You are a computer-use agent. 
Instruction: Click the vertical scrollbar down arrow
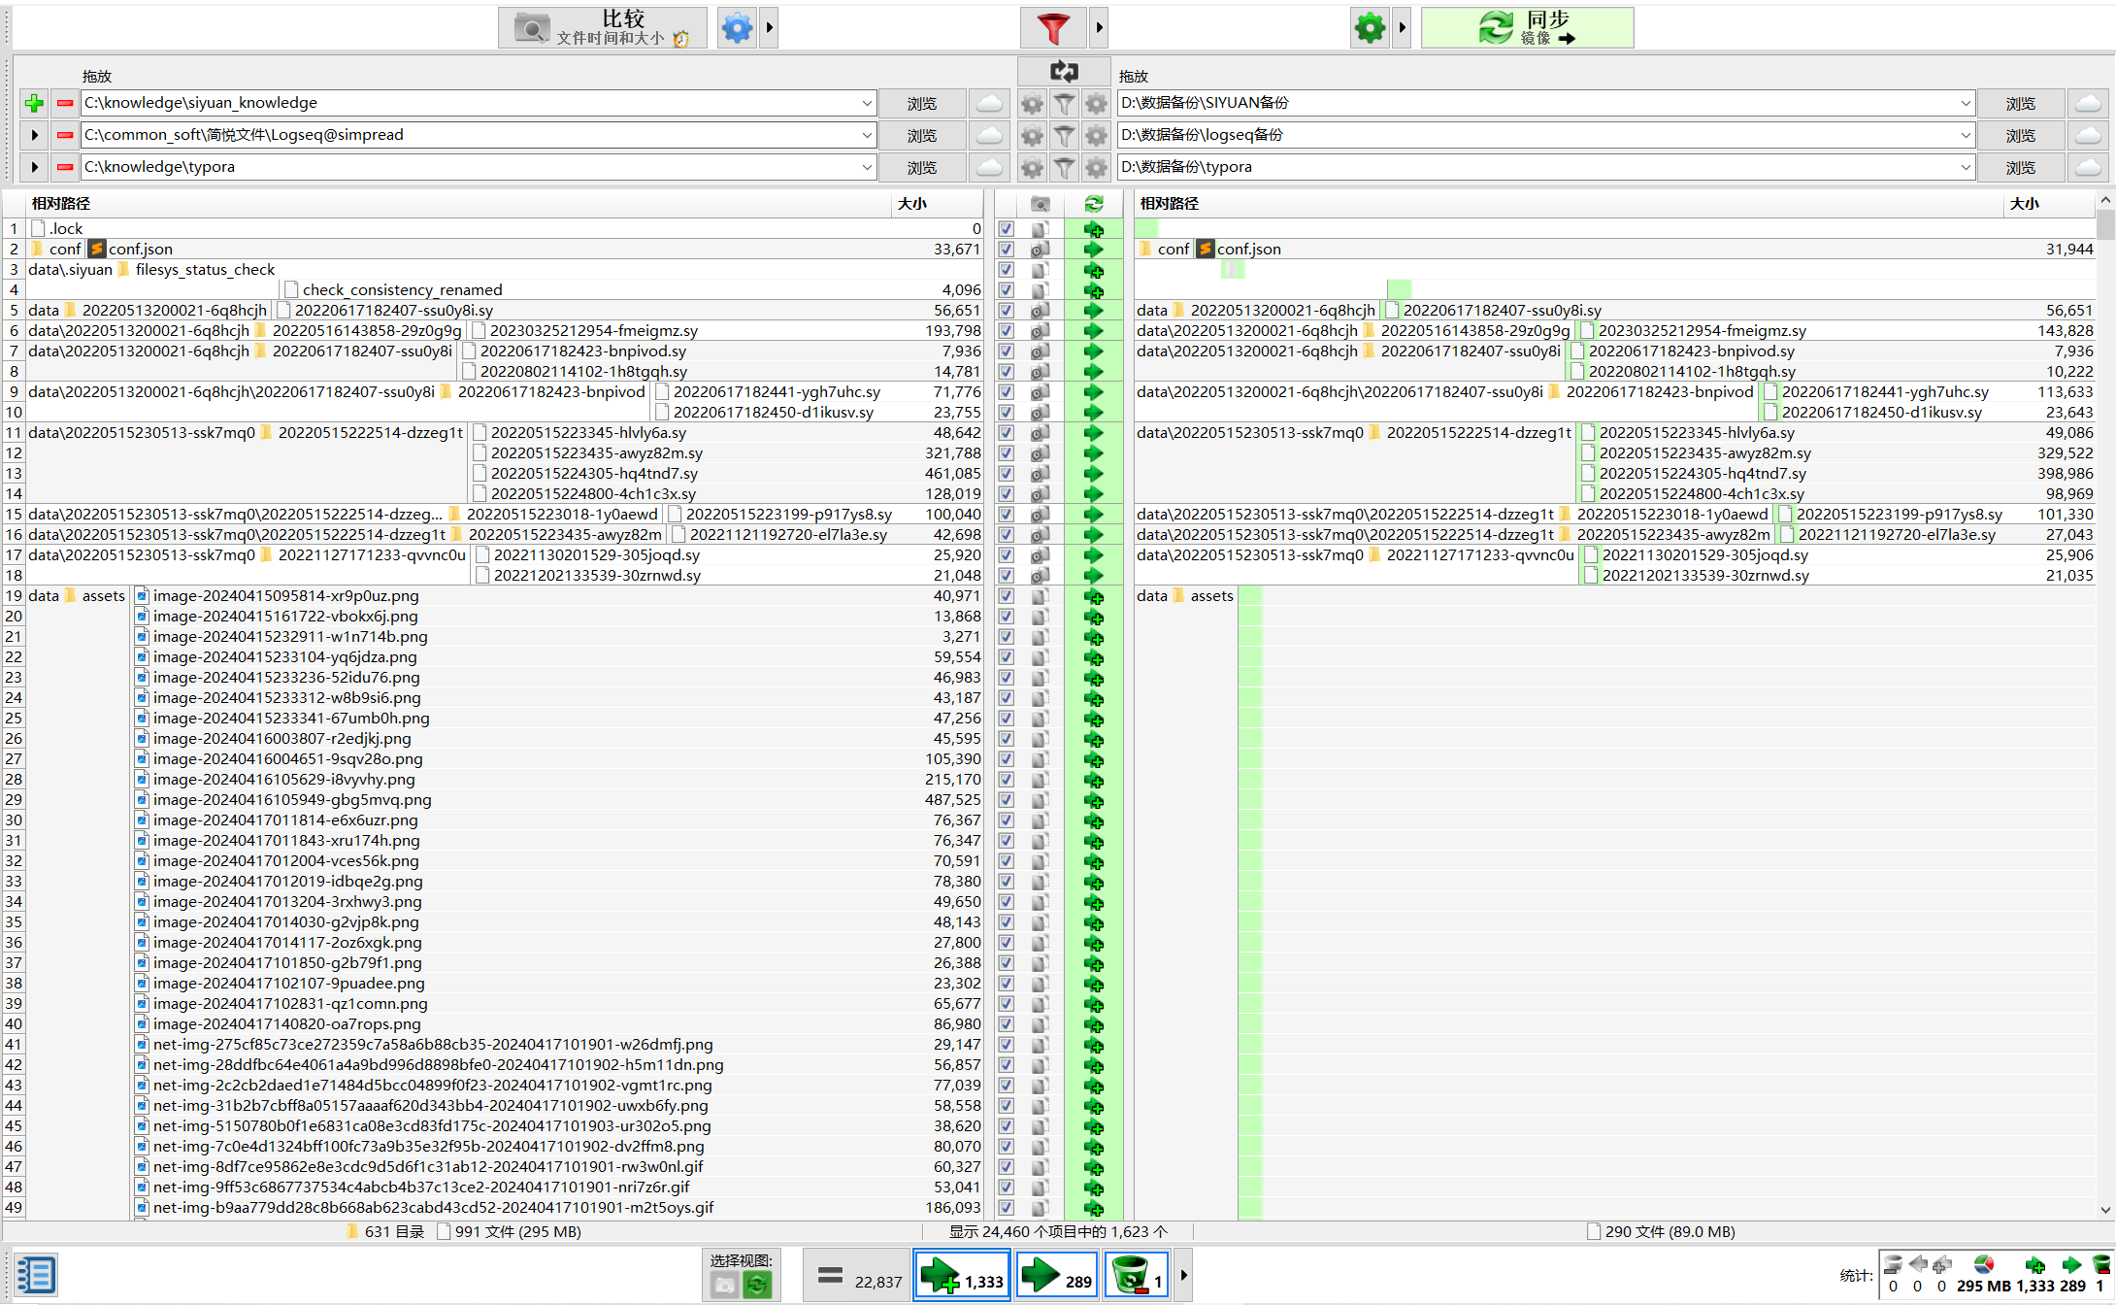[2105, 1210]
